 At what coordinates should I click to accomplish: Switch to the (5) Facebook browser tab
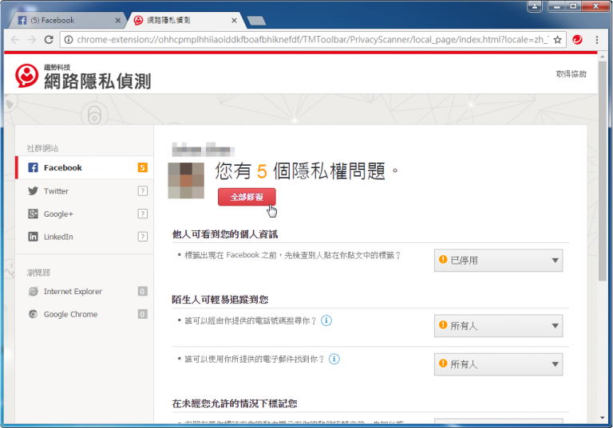[66, 20]
